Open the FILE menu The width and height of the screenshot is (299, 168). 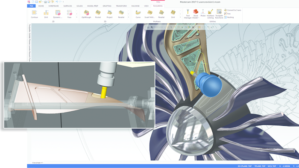click(31, 6)
